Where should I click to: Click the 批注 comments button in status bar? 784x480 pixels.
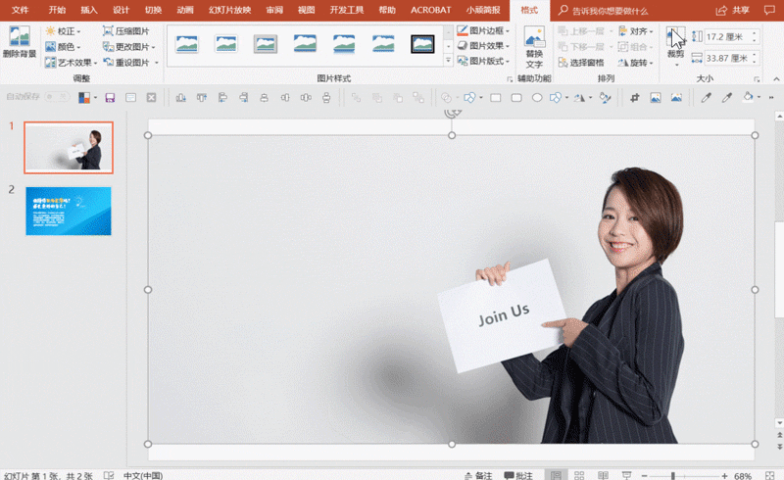point(518,475)
